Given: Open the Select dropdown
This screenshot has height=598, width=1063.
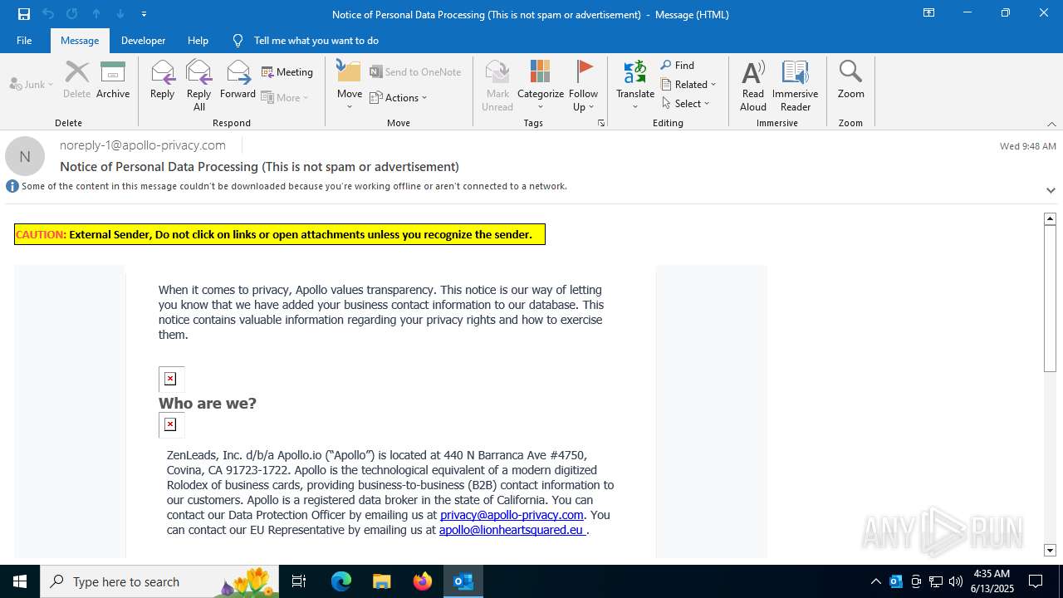Looking at the screenshot, I should (x=686, y=103).
